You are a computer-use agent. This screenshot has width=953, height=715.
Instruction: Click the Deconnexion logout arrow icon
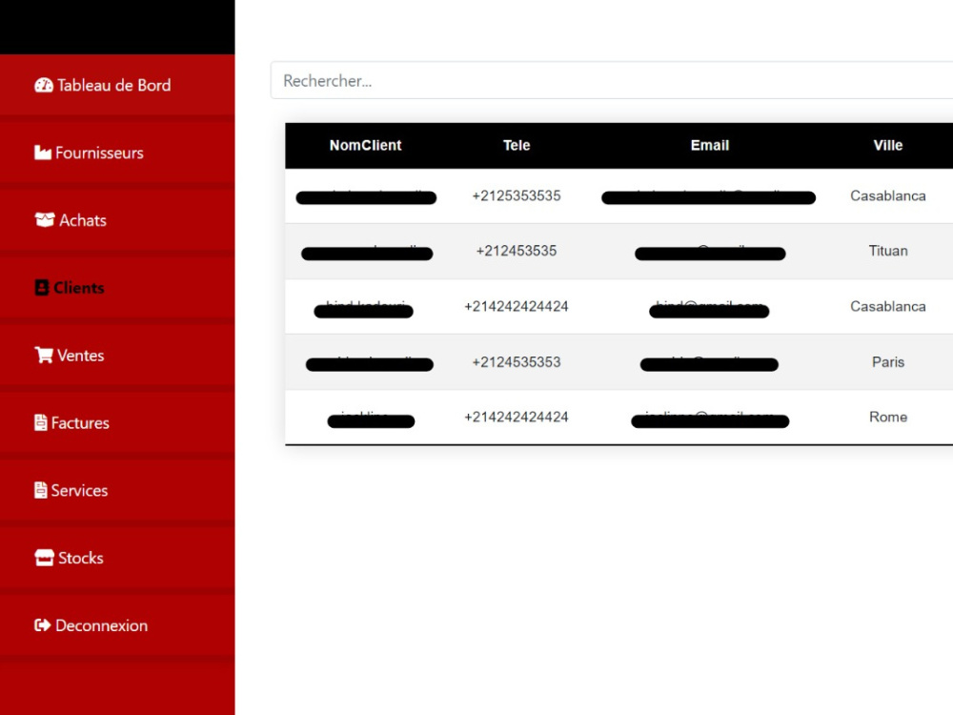click(43, 625)
